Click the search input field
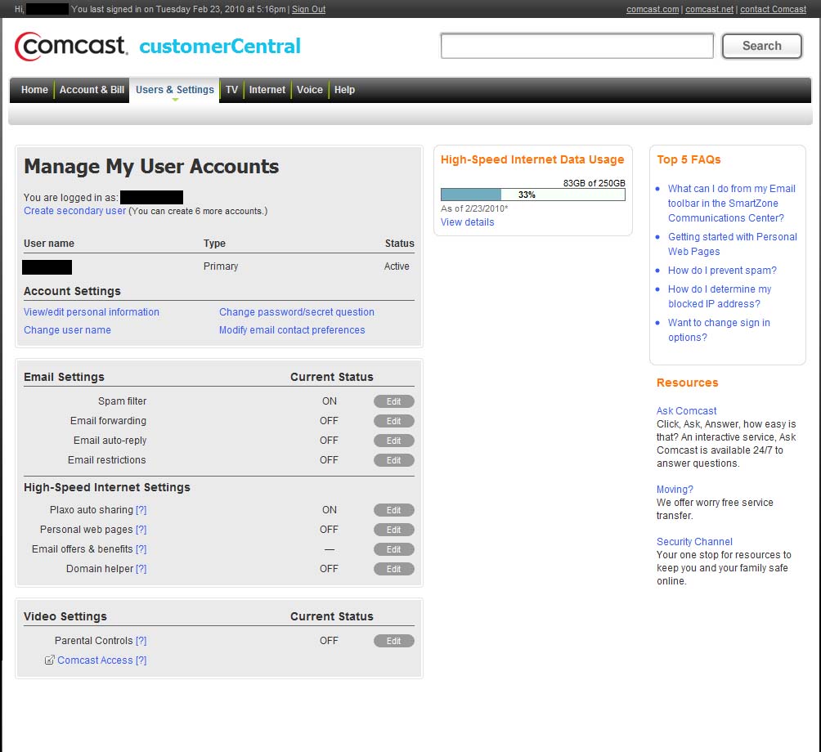Viewport: 821px width, 752px height. click(576, 46)
